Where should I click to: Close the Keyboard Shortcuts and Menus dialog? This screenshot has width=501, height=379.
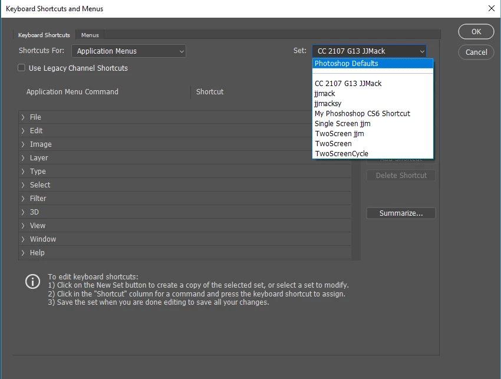(x=492, y=8)
